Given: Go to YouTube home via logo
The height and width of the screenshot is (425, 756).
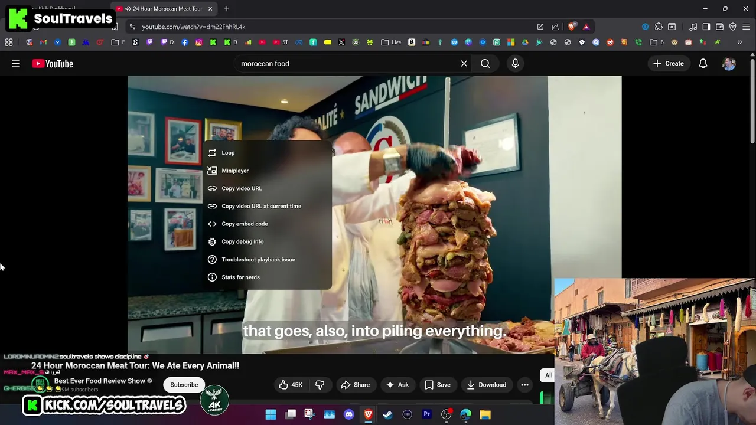Looking at the screenshot, I should [x=53, y=63].
